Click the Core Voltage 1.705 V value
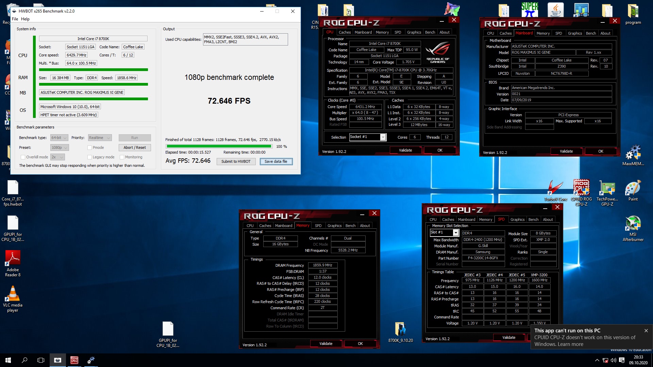 [408, 62]
